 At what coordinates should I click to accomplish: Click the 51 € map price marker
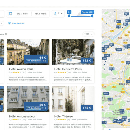point(118,27)
